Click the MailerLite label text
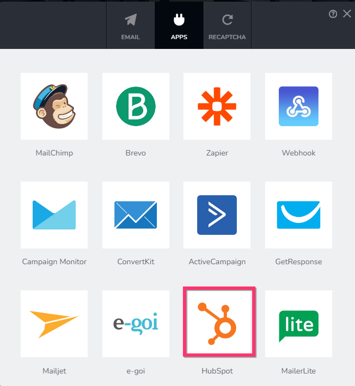 (298, 371)
